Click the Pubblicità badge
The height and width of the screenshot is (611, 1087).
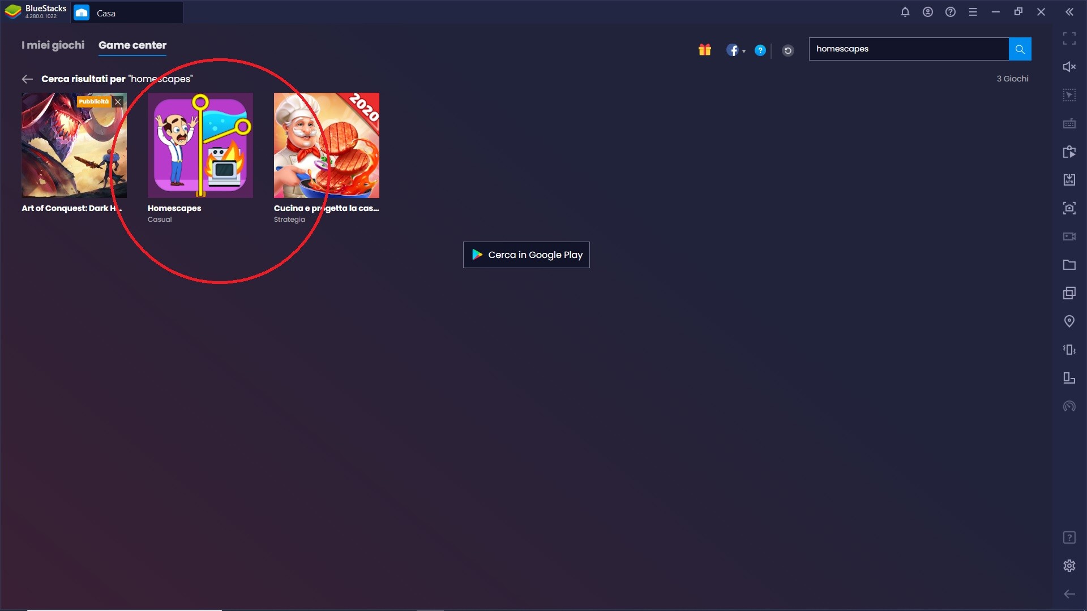pyautogui.click(x=94, y=102)
